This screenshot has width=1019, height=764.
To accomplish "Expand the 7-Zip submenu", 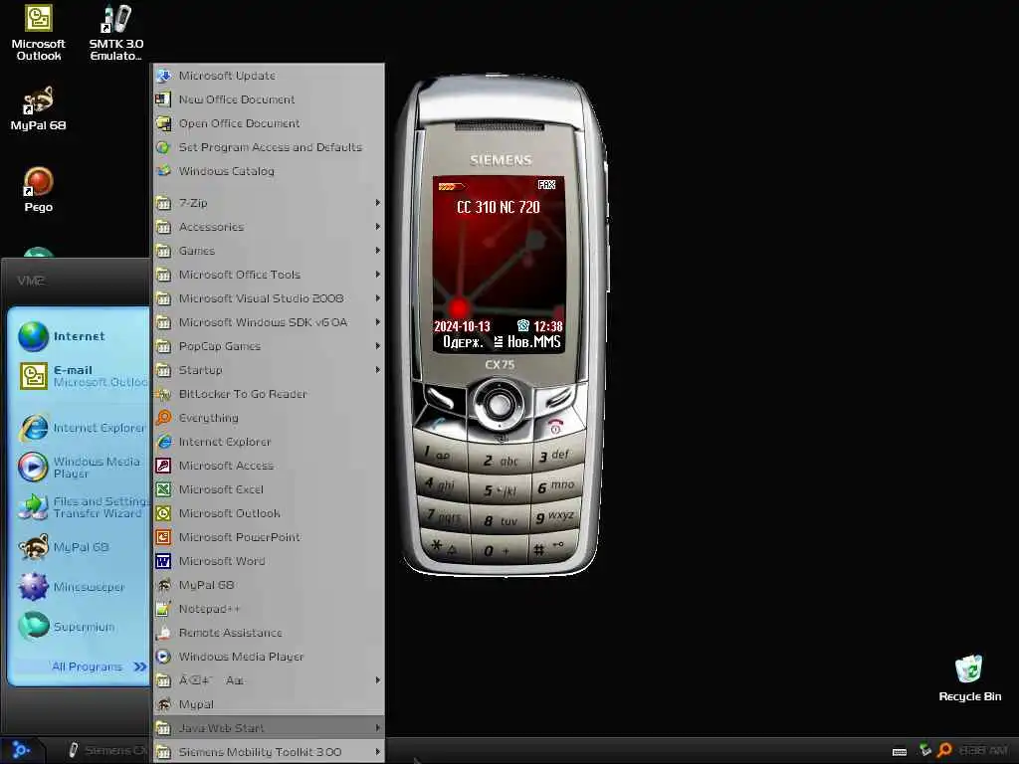I will click(269, 203).
